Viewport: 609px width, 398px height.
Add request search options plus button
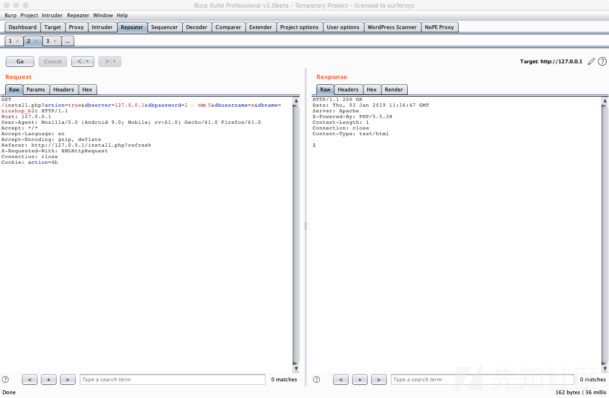pyautogui.click(x=49, y=379)
